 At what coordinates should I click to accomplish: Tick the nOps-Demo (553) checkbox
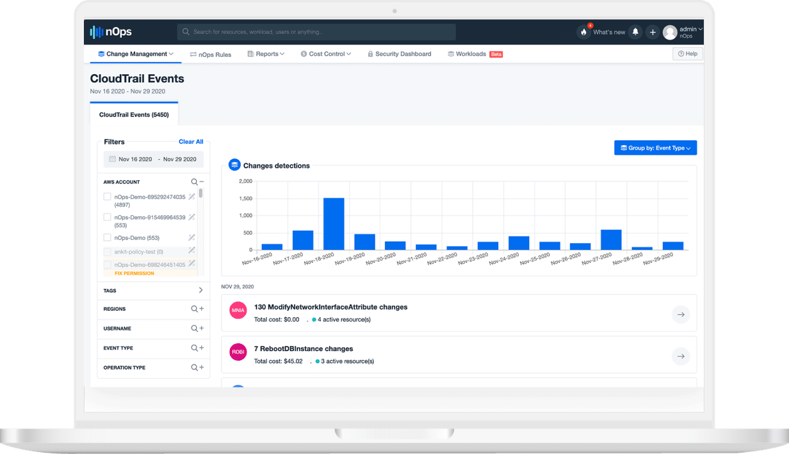pyautogui.click(x=108, y=238)
